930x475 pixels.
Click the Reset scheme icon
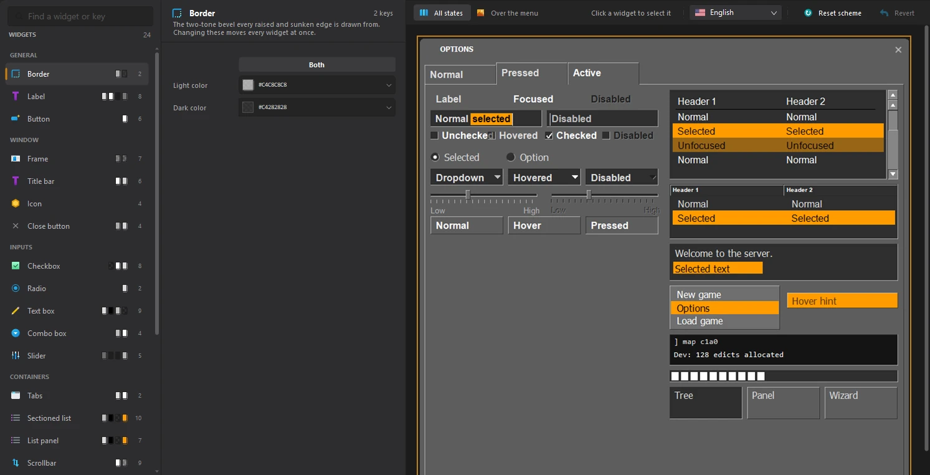pyautogui.click(x=808, y=12)
